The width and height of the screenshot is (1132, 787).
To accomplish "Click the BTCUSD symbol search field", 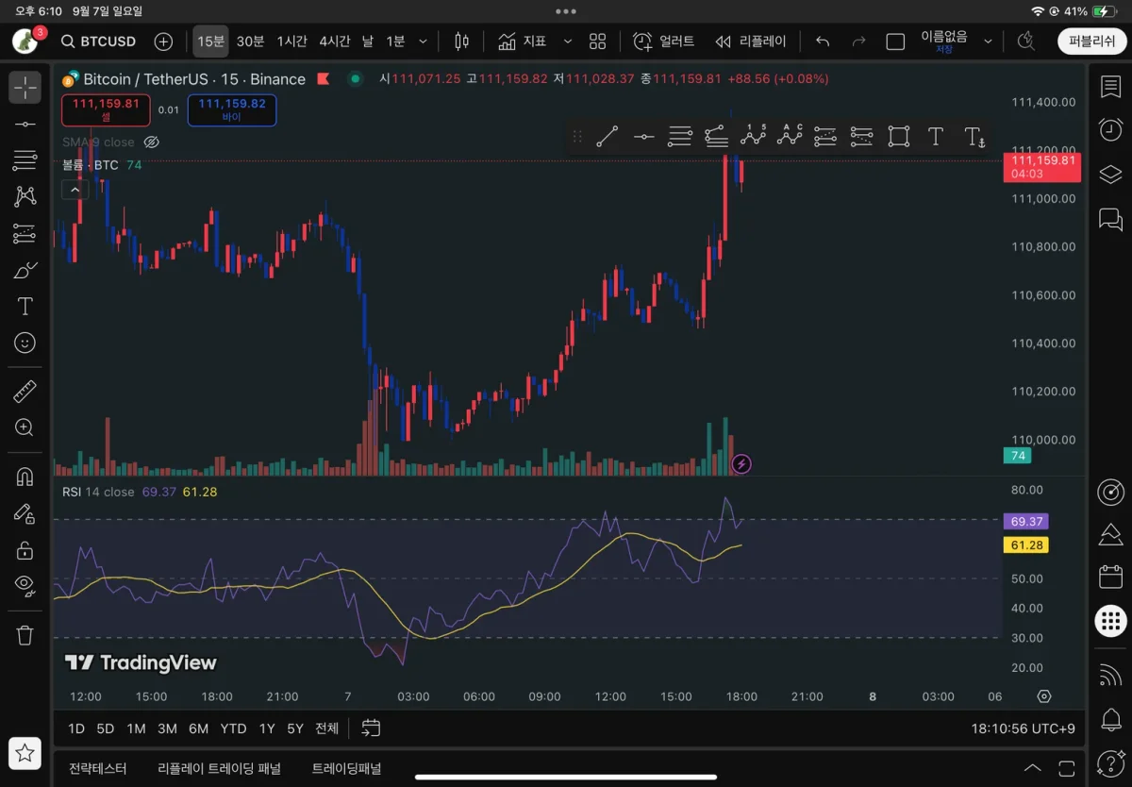I will tap(99, 42).
